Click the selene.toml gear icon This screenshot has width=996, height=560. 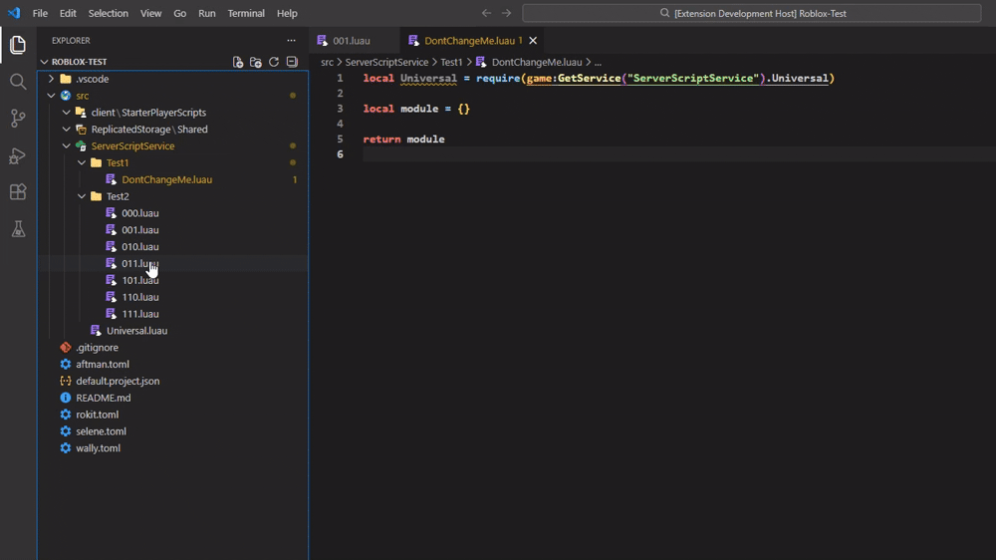pos(66,431)
